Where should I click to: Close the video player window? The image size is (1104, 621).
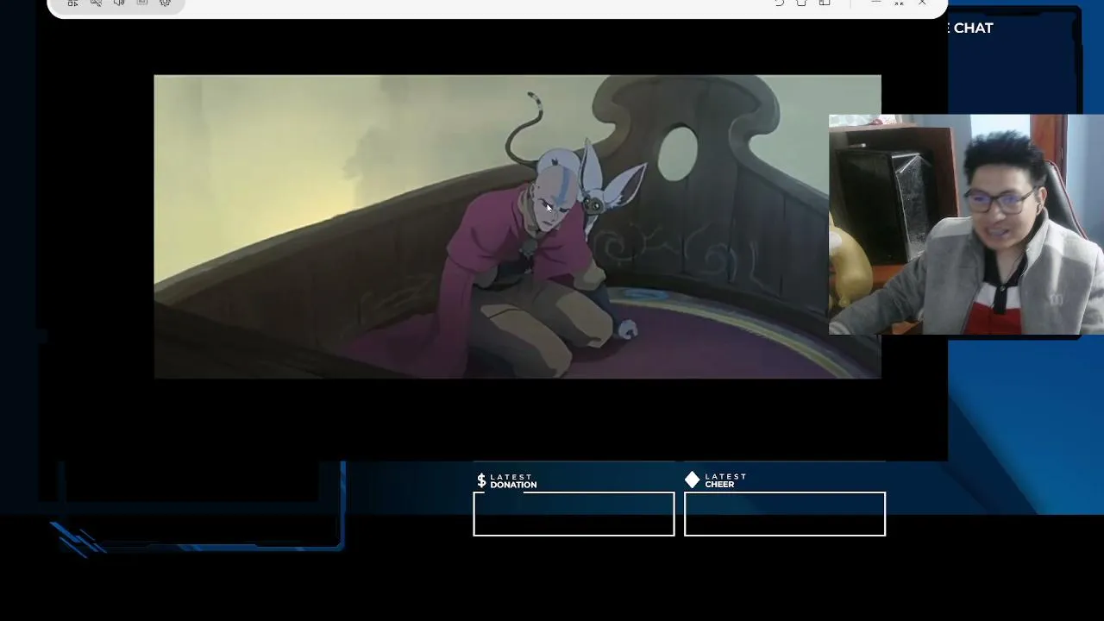(x=922, y=3)
